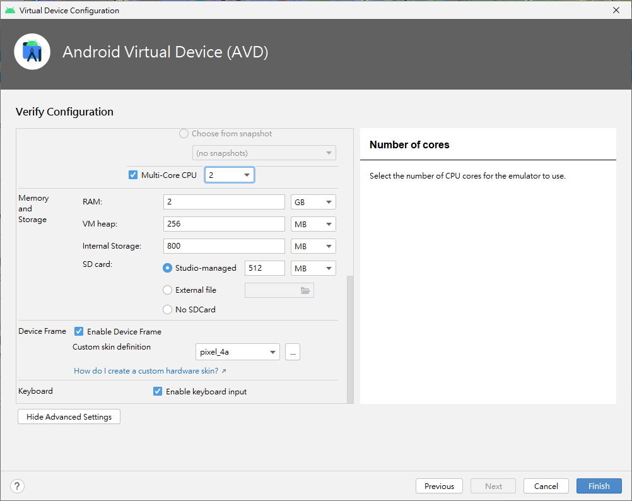Toggle the Multi-Core CPU checkbox
The width and height of the screenshot is (632, 501).
pyautogui.click(x=133, y=175)
